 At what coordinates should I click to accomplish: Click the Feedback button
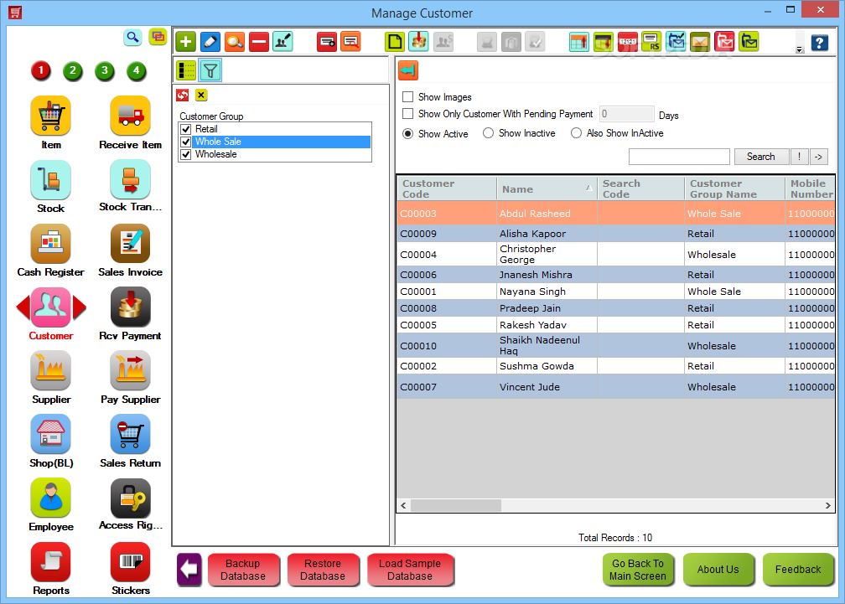(798, 570)
